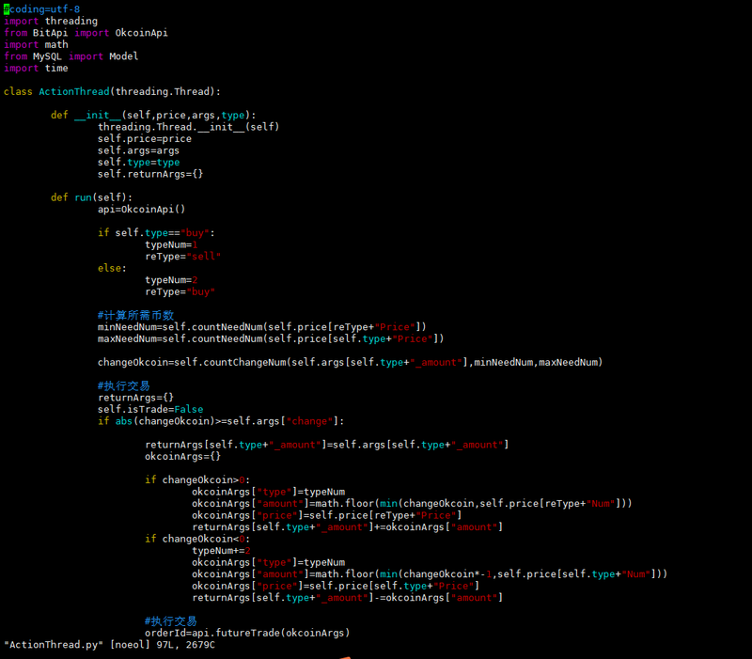752x659 pixels.
Task: Click the 'changeOkcoin=self.countChangeNum' line
Action: click(x=351, y=362)
